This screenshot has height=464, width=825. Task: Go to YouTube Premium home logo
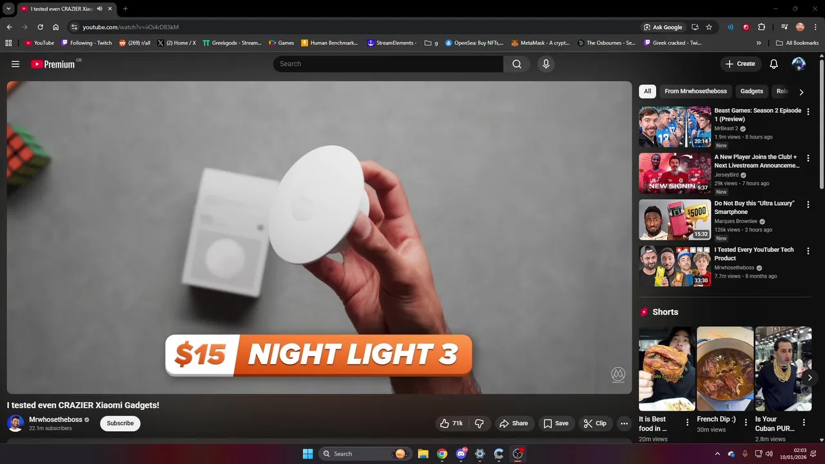point(53,64)
